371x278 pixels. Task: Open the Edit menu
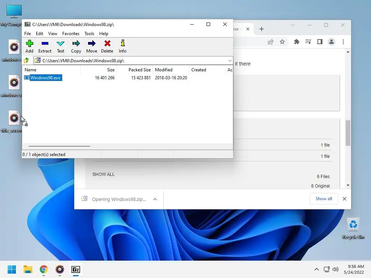click(39, 34)
